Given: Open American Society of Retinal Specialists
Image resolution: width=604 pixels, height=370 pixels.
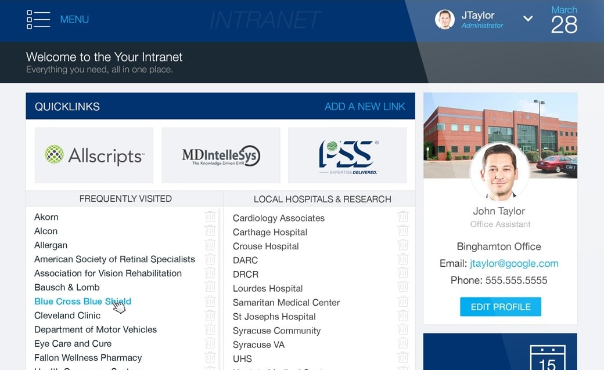Looking at the screenshot, I should coord(115,259).
